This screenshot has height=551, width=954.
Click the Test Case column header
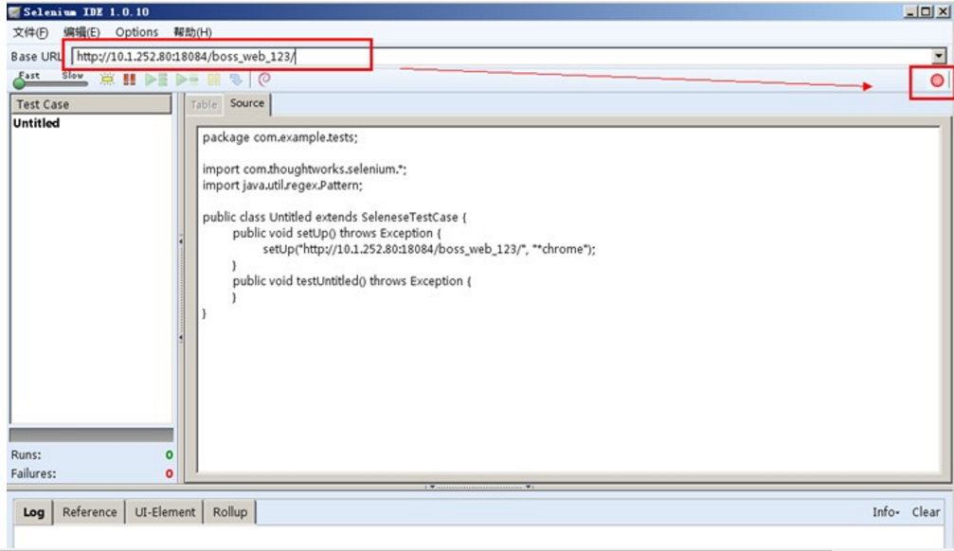pos(91,104)
